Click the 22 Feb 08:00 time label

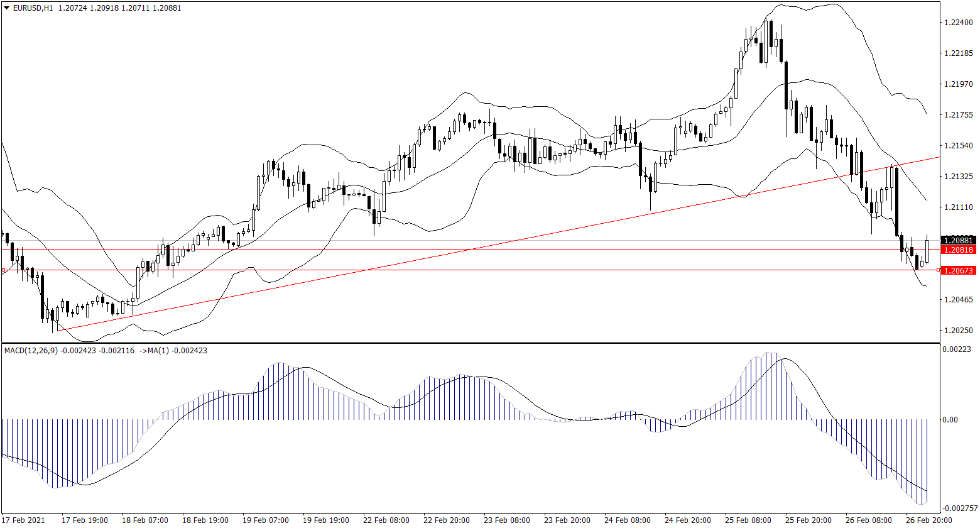click(386, 520)
